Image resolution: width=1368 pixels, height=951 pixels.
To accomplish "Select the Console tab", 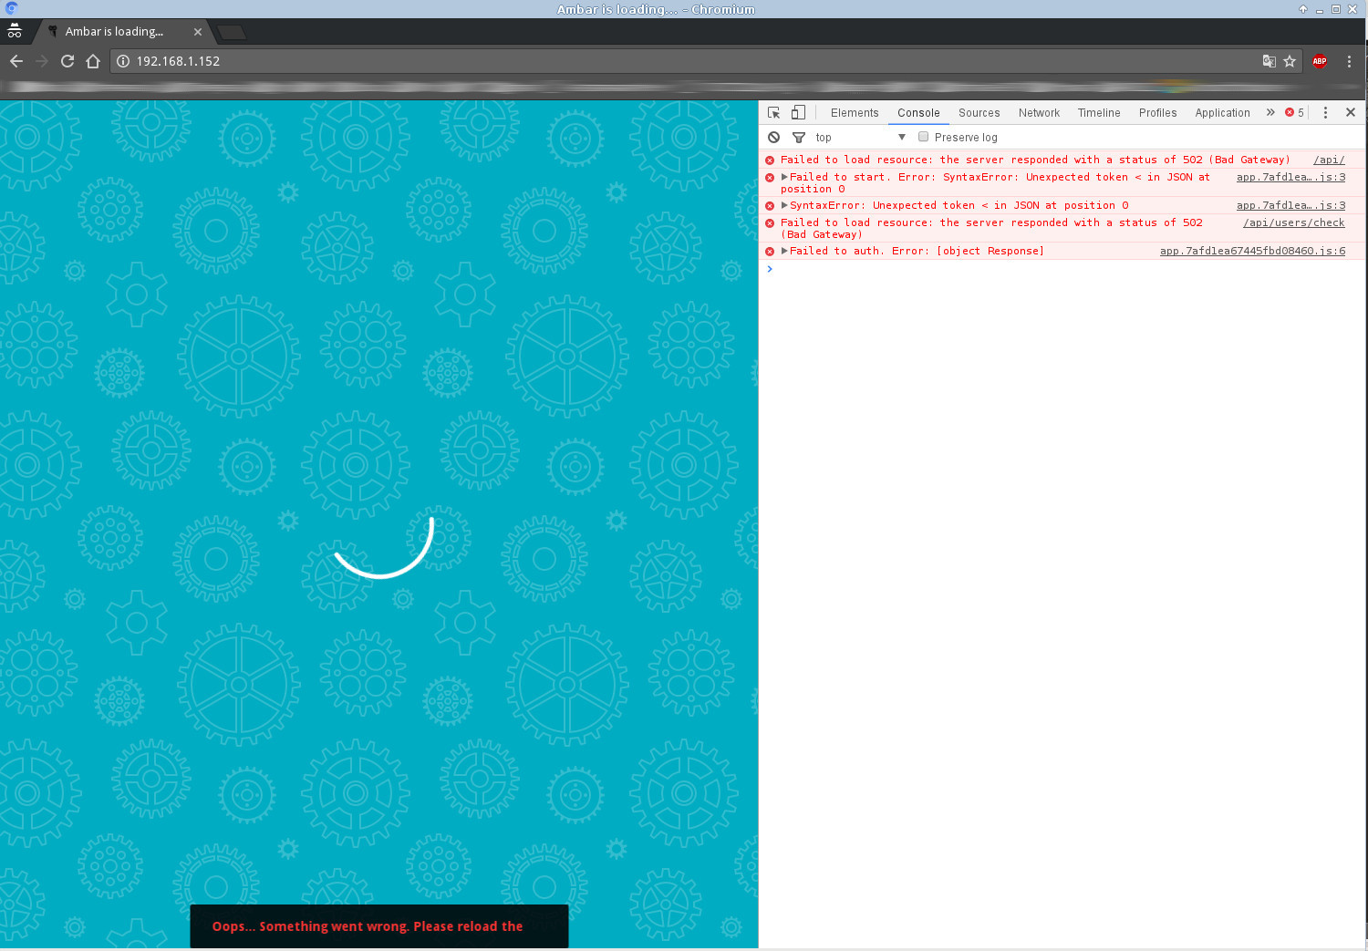I will (x=918, y=113).
